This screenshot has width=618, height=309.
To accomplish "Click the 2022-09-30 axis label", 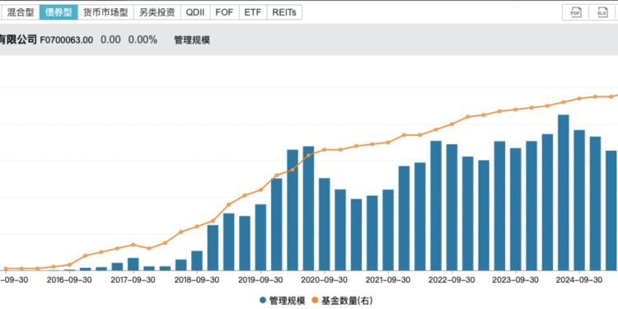I will (x=452, y=280).
